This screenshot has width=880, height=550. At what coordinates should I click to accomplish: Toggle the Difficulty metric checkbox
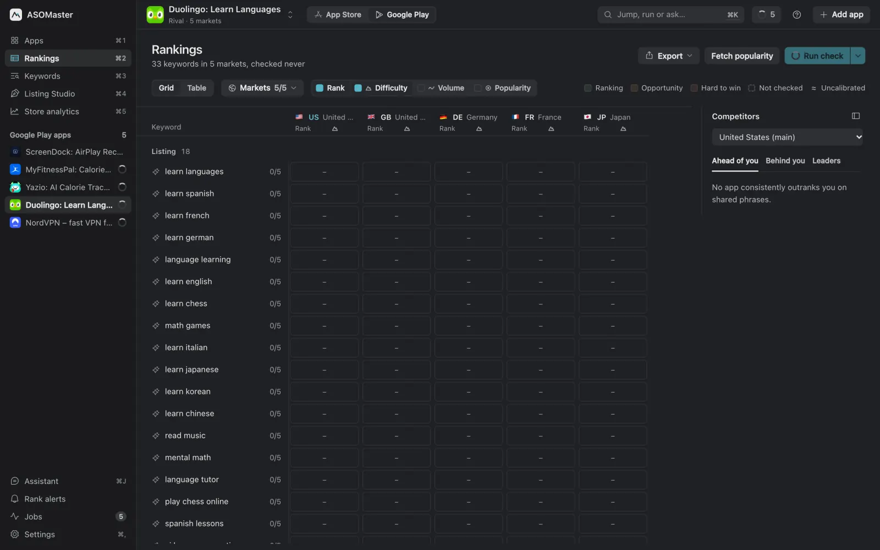pos(358,88)
